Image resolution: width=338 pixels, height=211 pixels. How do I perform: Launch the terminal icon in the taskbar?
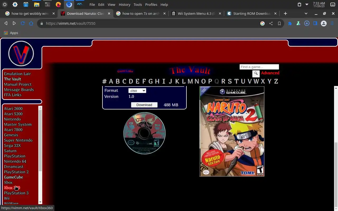tap(47, 4)
